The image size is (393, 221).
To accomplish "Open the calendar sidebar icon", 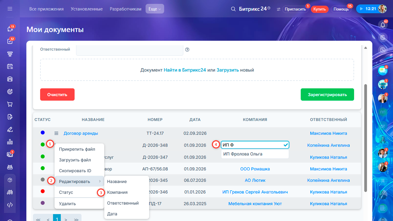I will click(x=10, y=66).
